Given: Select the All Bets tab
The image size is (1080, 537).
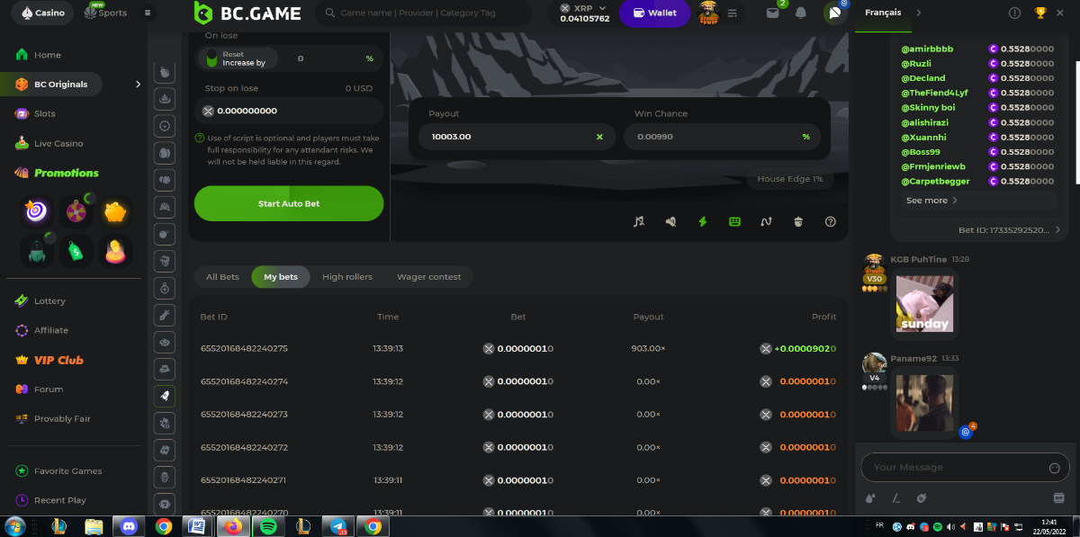Looking at the screenshot, I should (222, 277).
